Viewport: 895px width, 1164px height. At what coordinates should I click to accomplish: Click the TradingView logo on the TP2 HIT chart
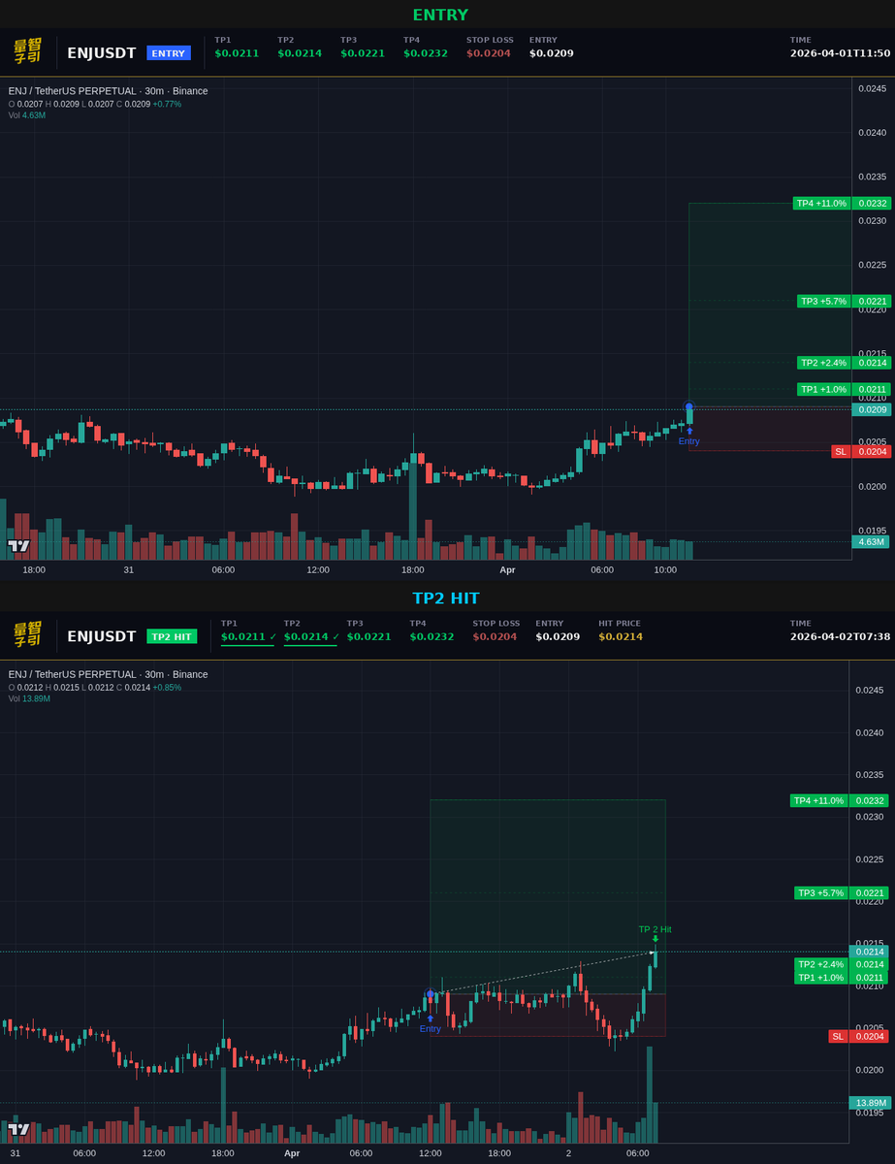pyautogui.click(x=20, y=1131)
